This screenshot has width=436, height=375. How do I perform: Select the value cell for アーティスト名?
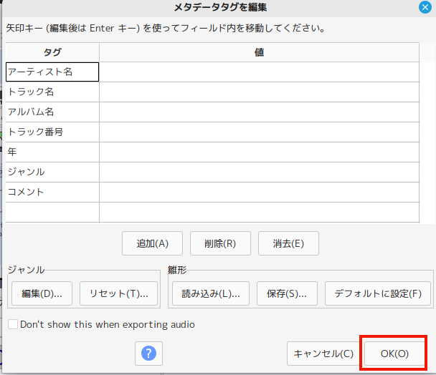[x=258, y=72]
